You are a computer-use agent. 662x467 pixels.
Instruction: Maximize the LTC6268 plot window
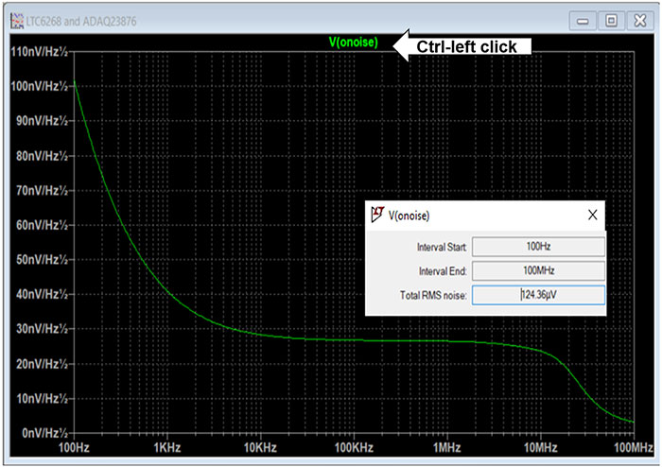pos(611,20)
